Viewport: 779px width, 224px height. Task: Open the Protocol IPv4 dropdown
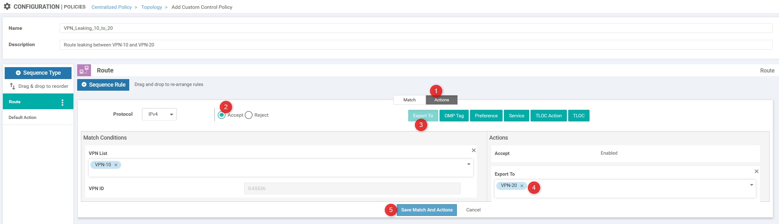pos(159,114)
